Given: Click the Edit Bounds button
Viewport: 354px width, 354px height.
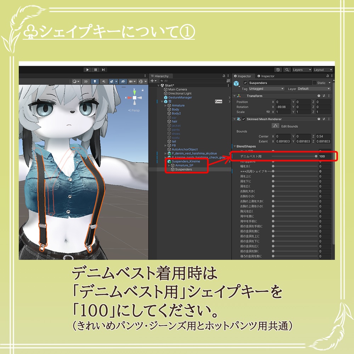Looking at the screenshot, I should point(275,126).
